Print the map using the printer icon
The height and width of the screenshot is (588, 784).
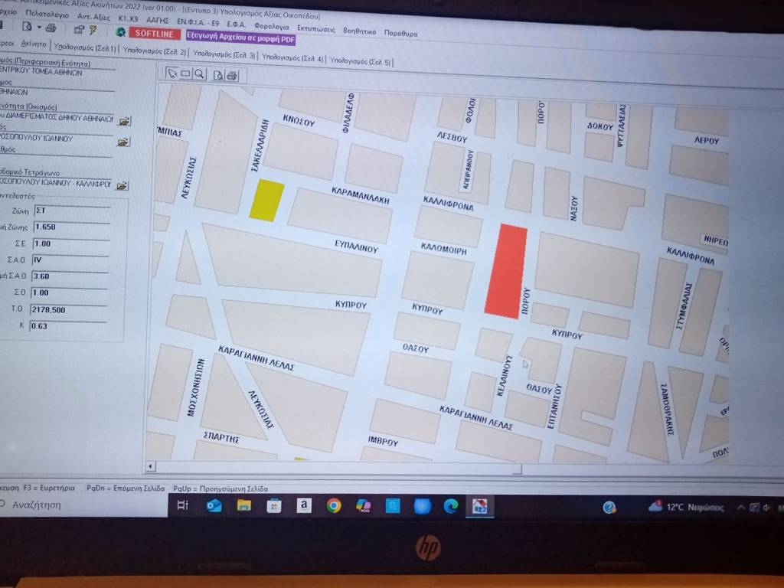tap(232, 75)
